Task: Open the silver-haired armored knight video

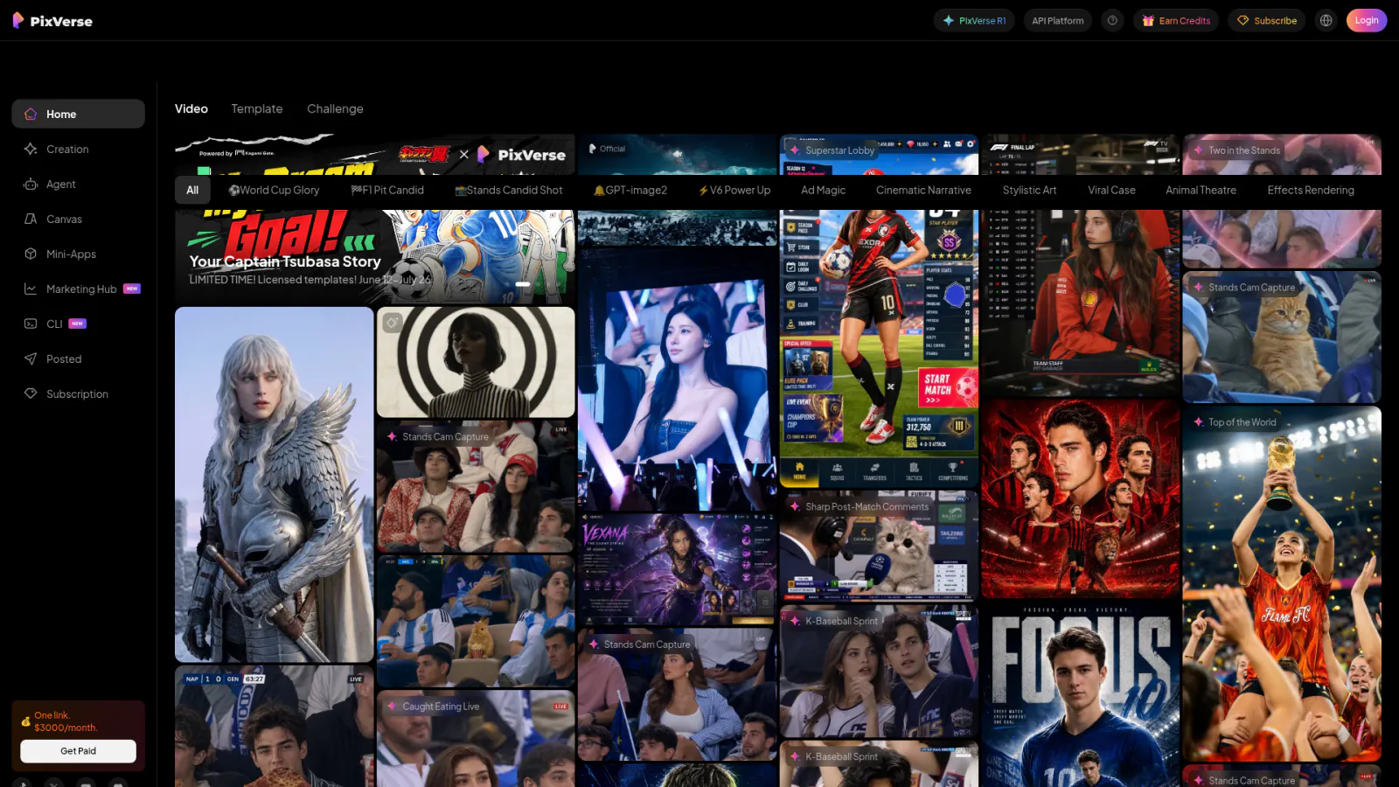Action: click(x=274, y=484)
